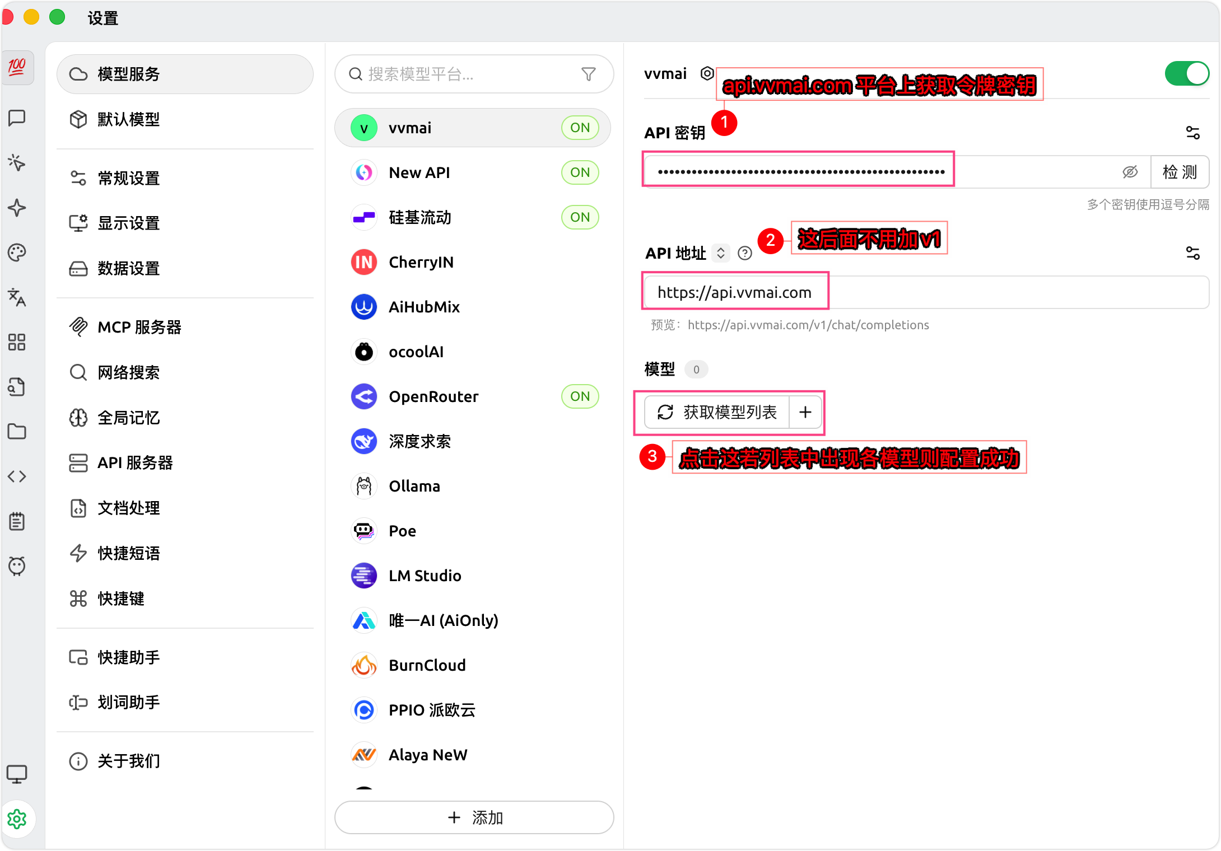Select the Alaya NeW provider
The height and width of the screenshot is (851, 1221).
473,755
